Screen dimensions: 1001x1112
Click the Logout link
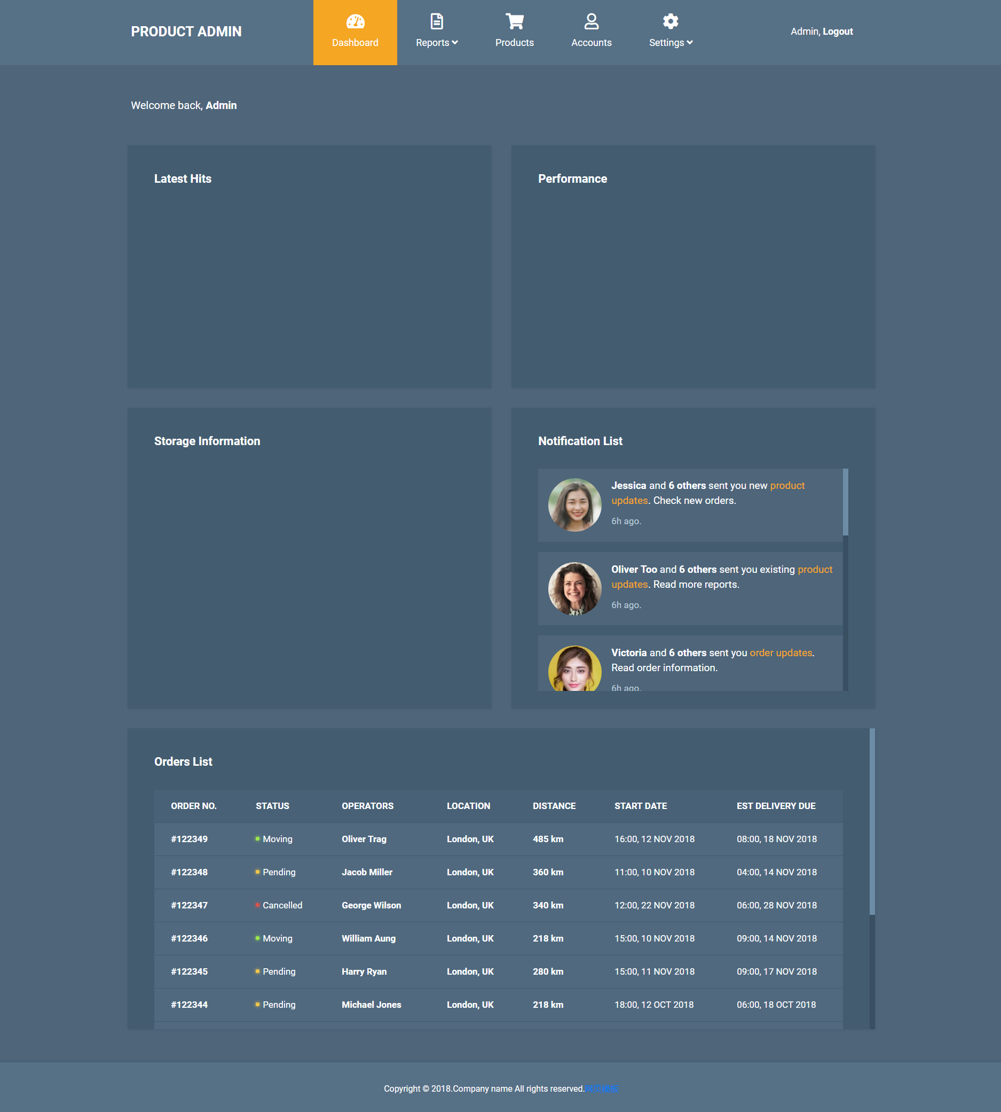[837, 32]
